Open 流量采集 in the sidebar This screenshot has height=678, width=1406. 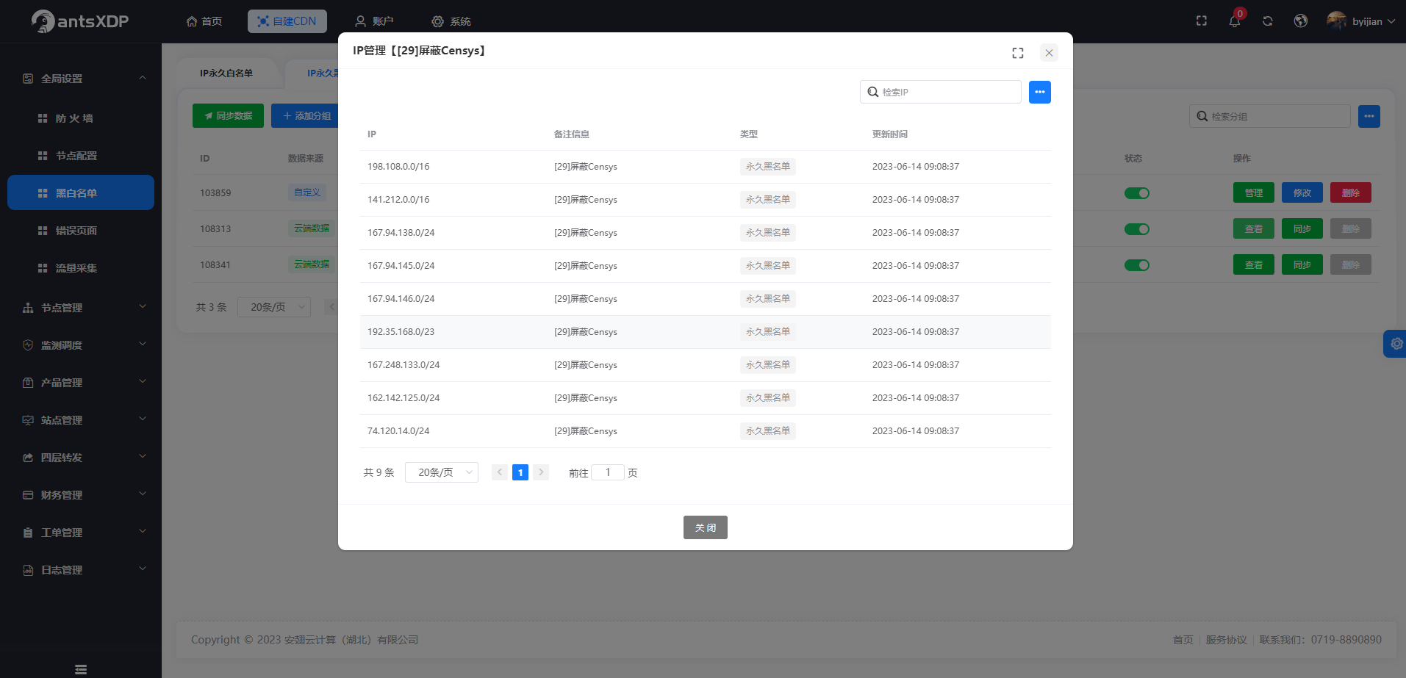click(x=81, y=268)
